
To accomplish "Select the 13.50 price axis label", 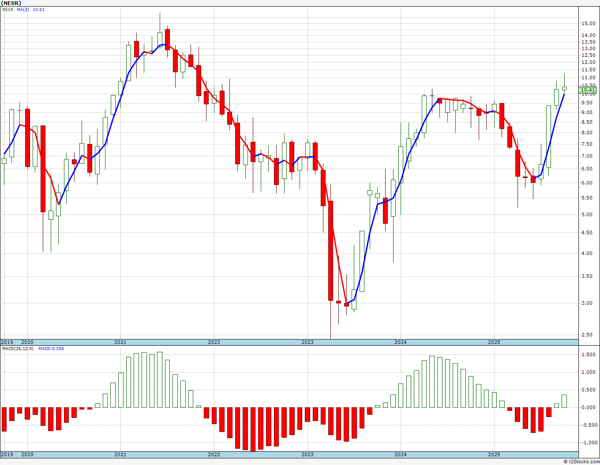I will coord(588,42).
